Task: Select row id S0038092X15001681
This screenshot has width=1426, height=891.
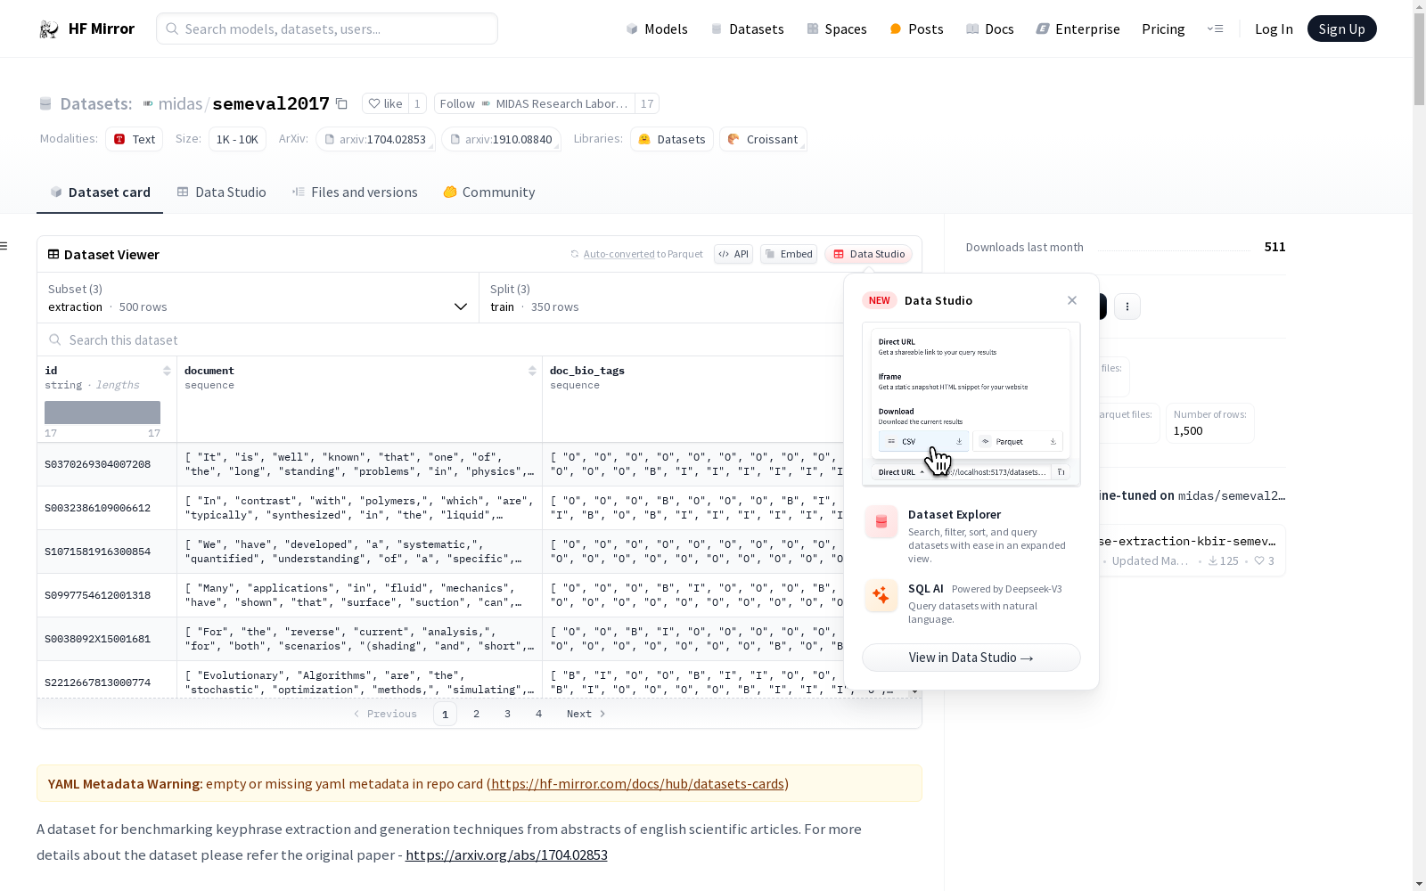Action: 98,639
